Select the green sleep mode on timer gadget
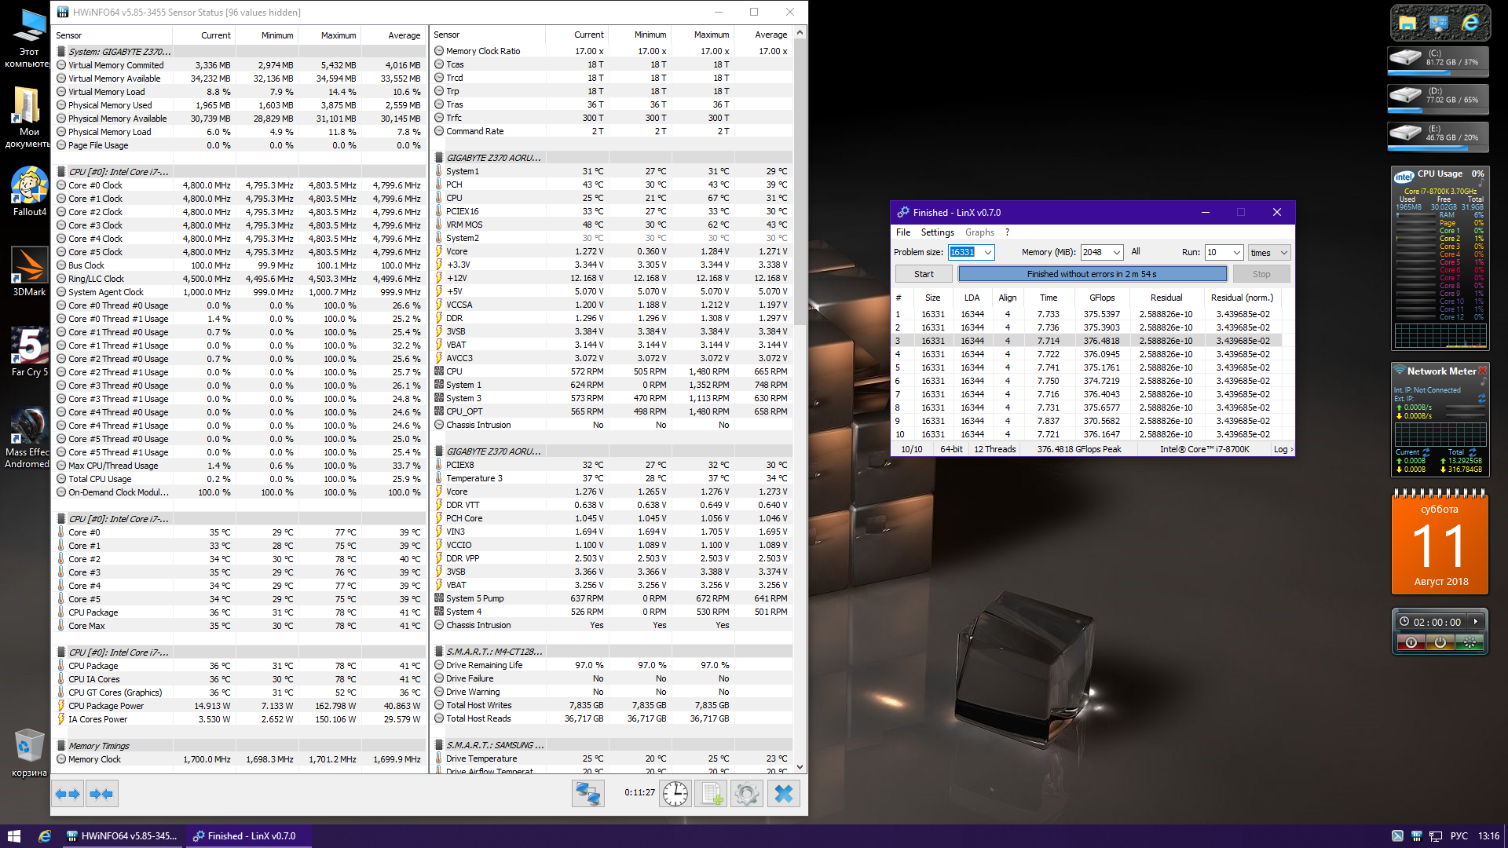The width and height of the screenshot is (1508, 848). pyautogui.click(x=1469, y=643)
